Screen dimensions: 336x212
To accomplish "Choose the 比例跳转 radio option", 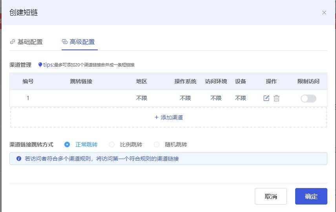I will 112,144.
